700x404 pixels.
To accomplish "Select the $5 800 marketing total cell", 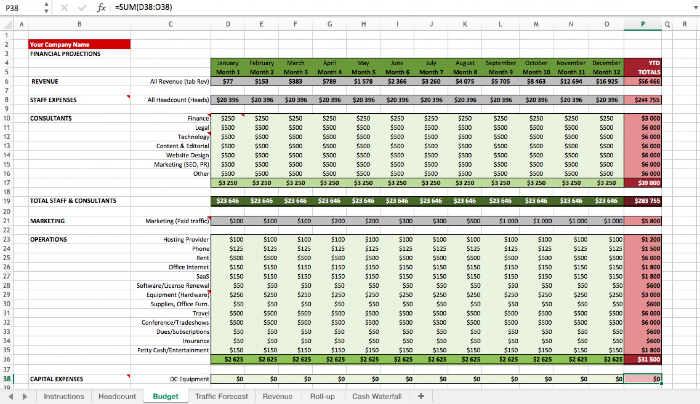I will [642, 221].
